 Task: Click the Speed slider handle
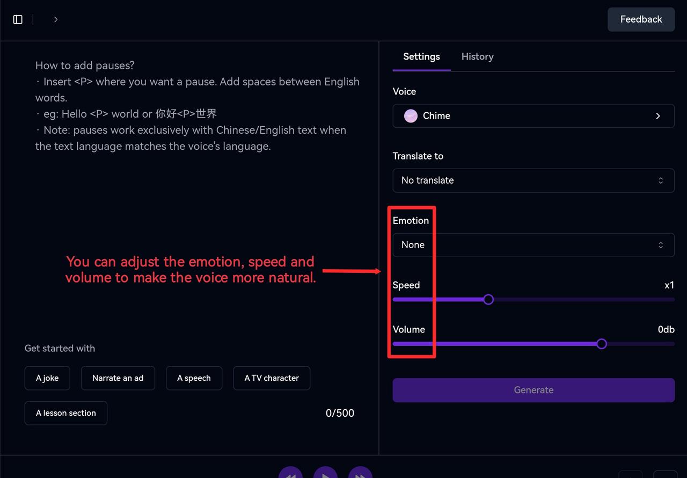tap(488, 299)
